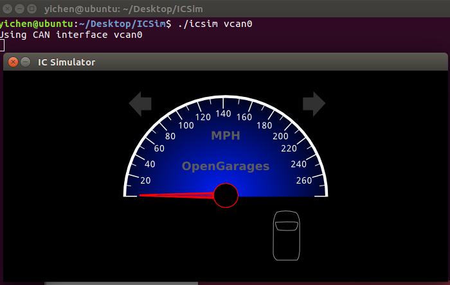Click the 20 mark on speedometer
Screen dimensions: 450x285
[145, 180]
